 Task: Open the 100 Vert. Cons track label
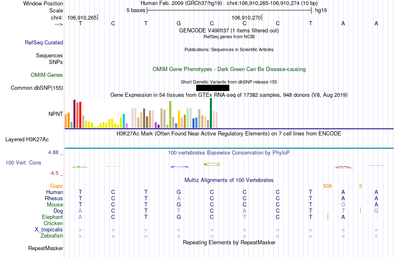tap(23, 162)
